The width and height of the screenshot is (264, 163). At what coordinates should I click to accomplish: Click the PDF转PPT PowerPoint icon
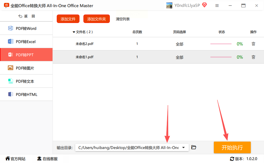click(x=11, y=55)
